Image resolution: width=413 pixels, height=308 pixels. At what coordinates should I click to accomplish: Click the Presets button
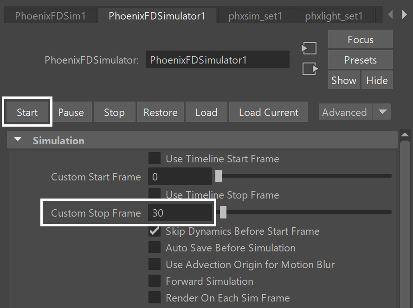tap(360, 60)
